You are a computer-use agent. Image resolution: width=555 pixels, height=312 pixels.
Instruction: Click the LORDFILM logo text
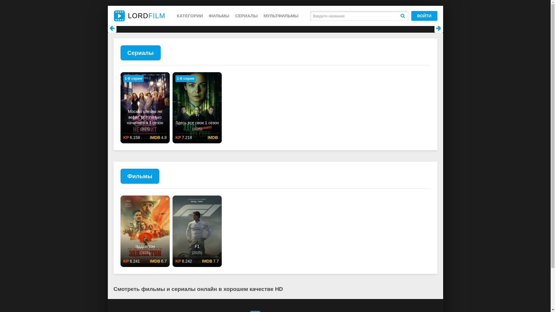pyautogui.click(x=146, y=16)
